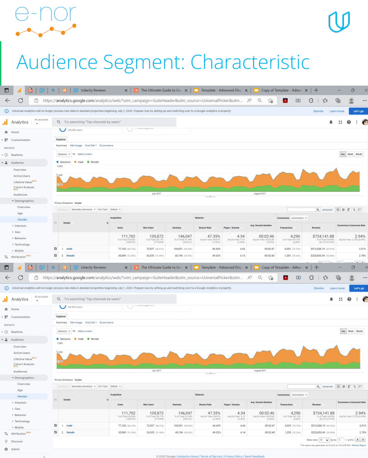
Task: Uncheck the female row checkbox in the lower window
Action: pos(55,432)
